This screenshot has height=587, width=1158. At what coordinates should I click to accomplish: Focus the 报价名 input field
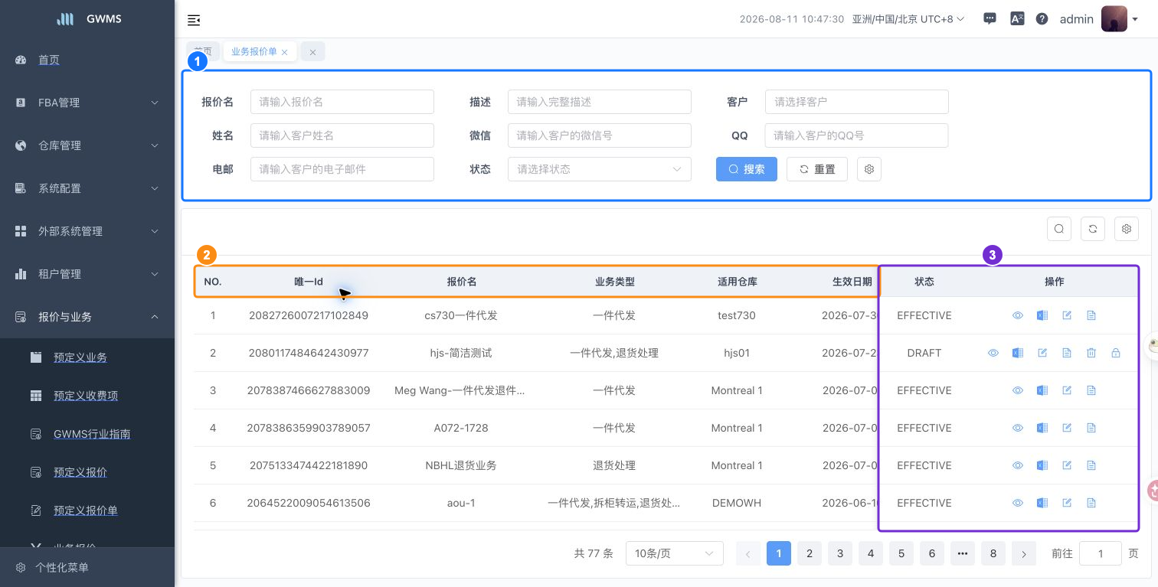(342, 102)
